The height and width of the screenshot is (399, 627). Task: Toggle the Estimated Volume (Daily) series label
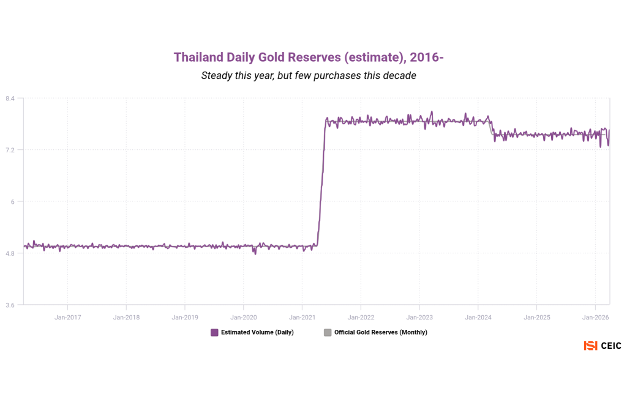[x=257, y=332]
